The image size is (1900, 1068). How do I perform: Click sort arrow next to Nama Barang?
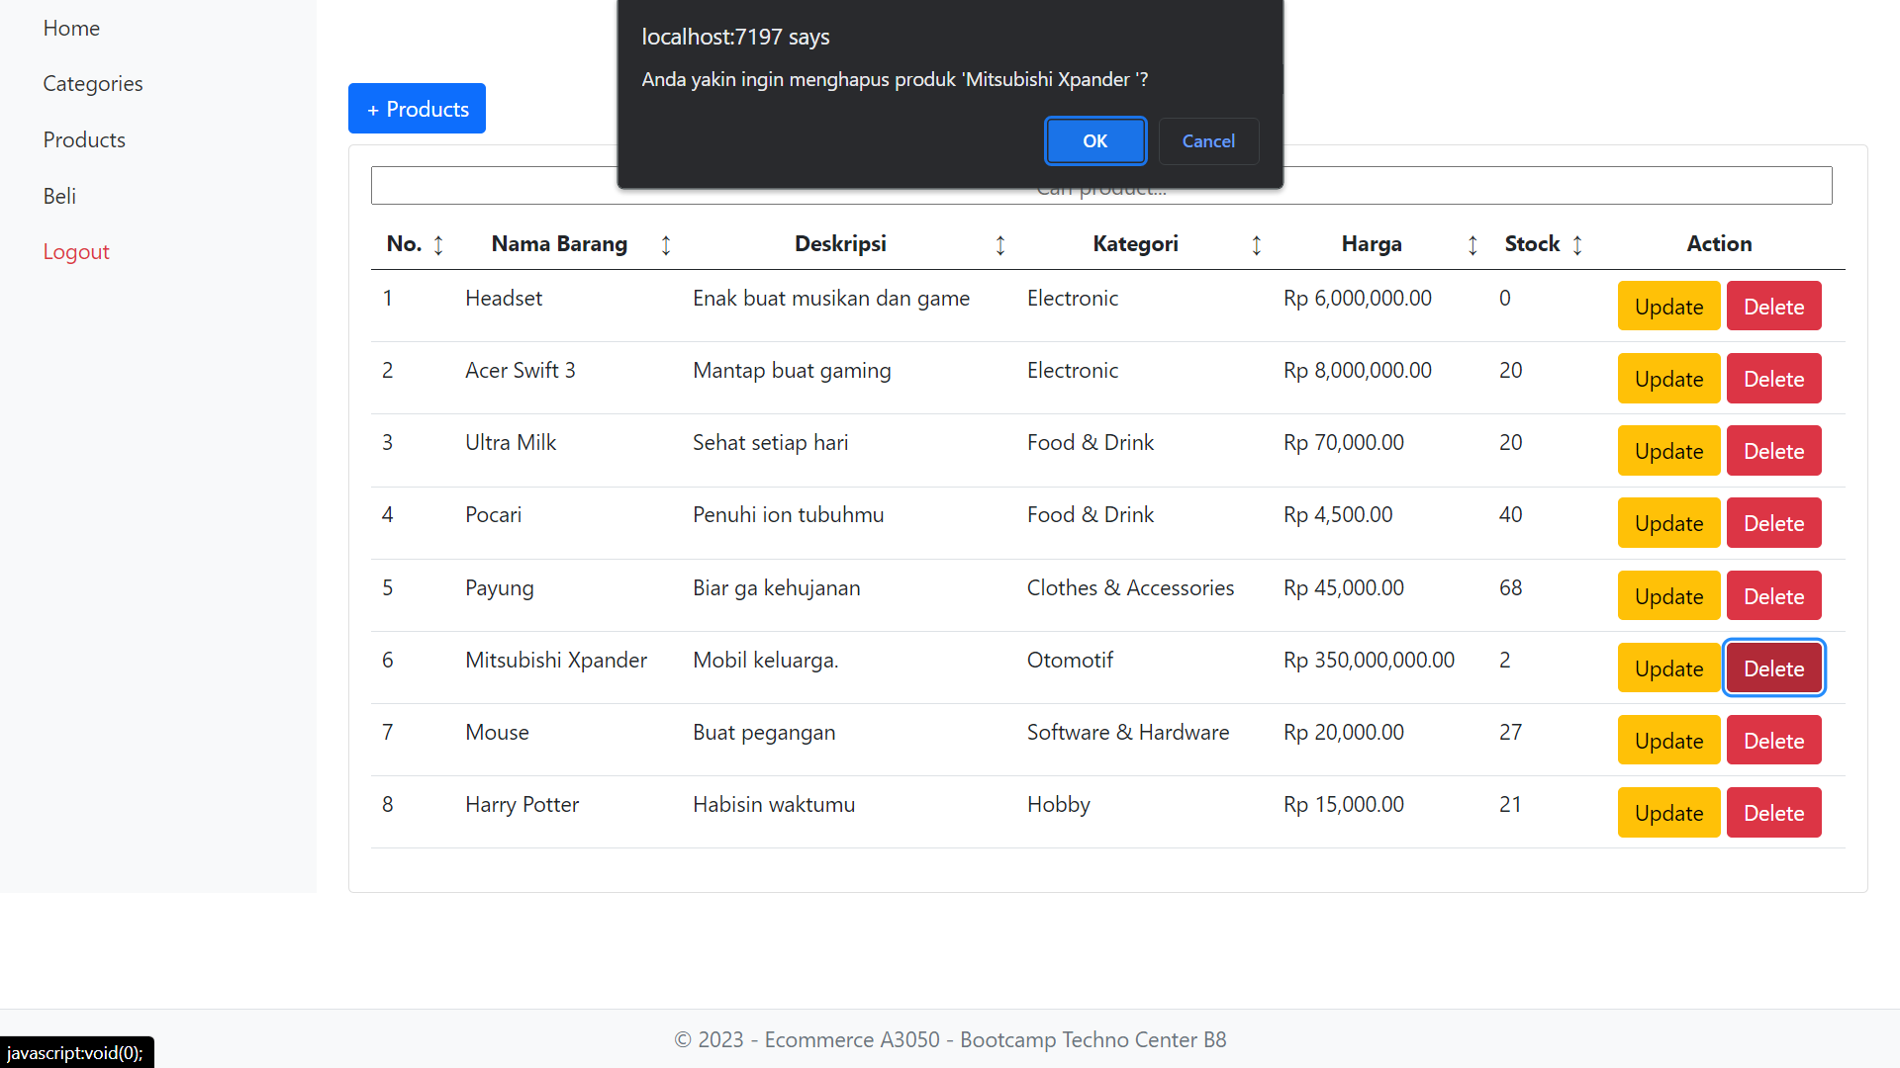pyautogui.click(x=666, y=245)
